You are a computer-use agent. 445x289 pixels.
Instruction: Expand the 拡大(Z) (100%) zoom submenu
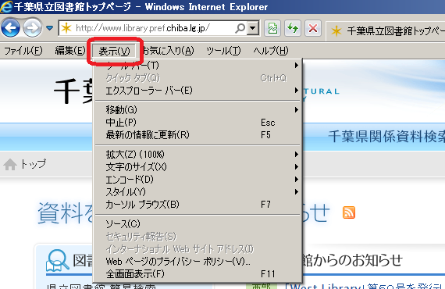click(198, 154)
